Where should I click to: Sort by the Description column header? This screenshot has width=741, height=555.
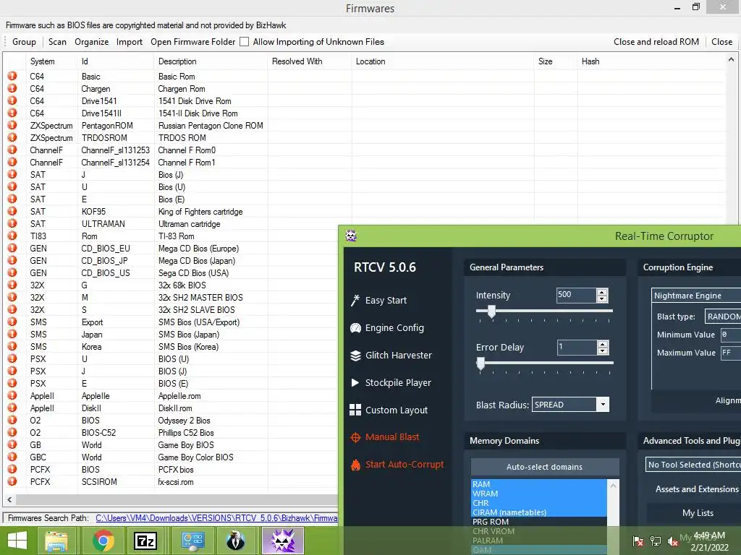[x=211, y=61]
